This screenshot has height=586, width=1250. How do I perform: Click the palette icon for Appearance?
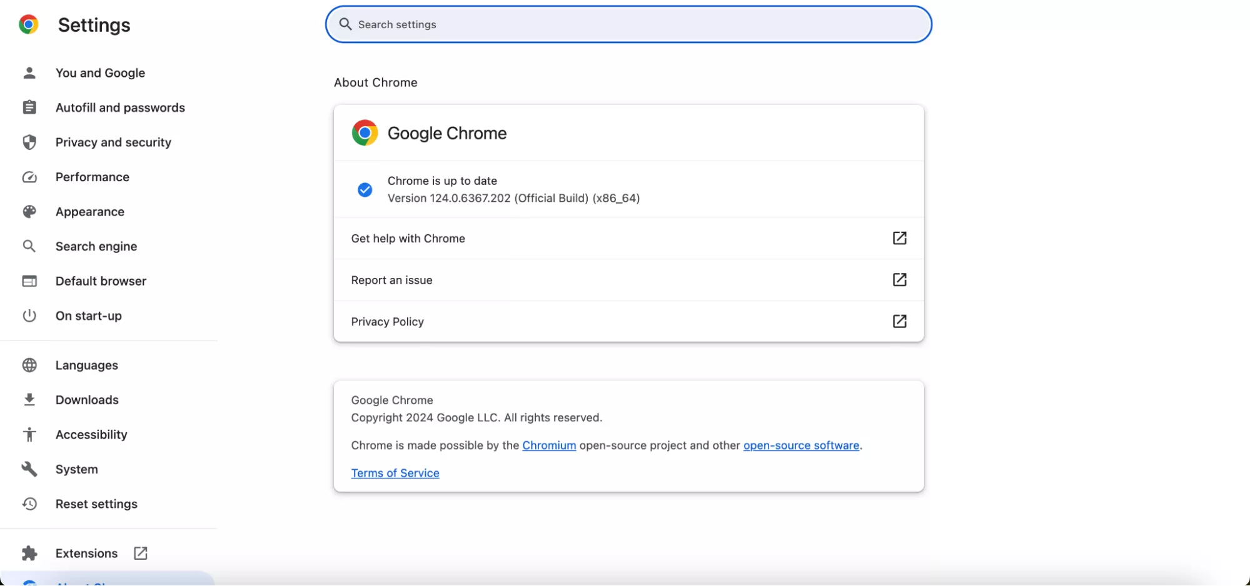pyautogui.click(x=29, y=212)
